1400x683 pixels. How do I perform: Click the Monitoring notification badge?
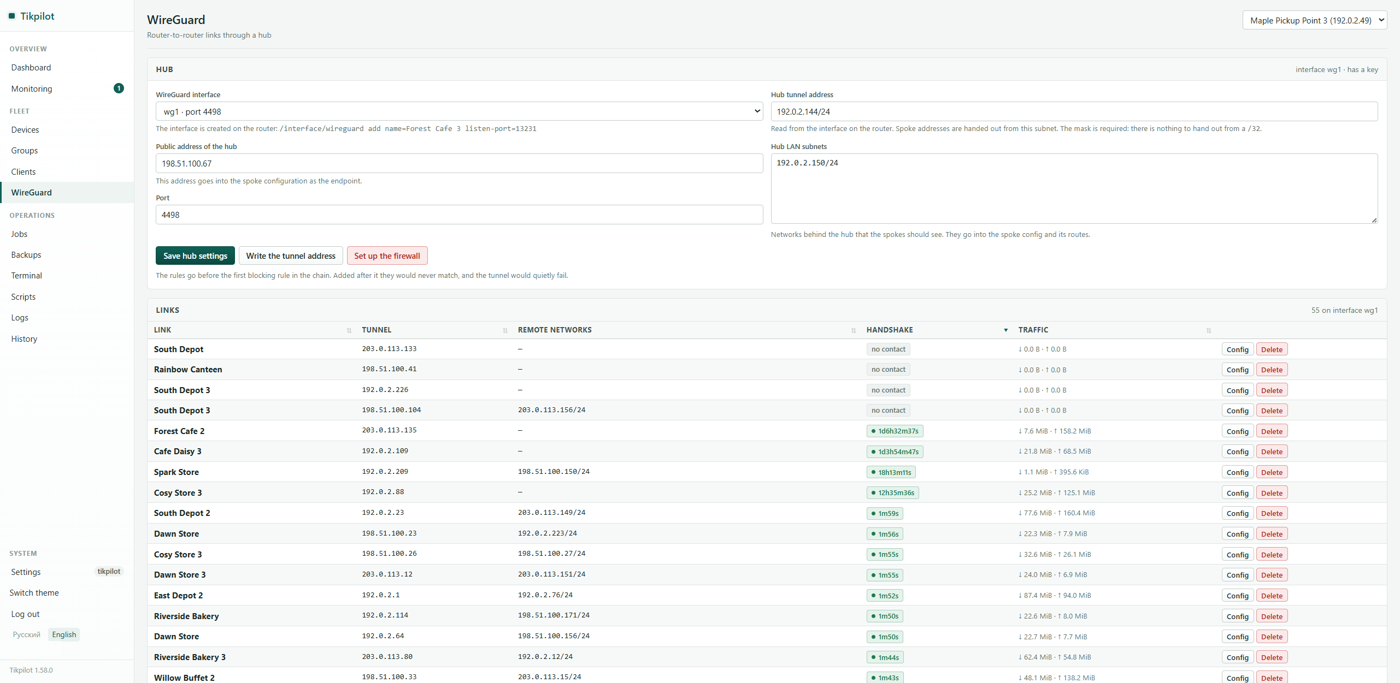point(119,88)
